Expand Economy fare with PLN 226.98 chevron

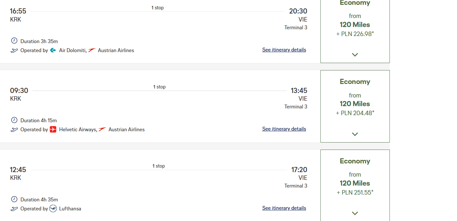tap(355, 55)
